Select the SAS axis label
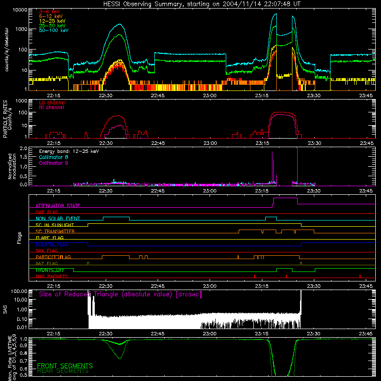The image size is (381, 381). point(5,309)
